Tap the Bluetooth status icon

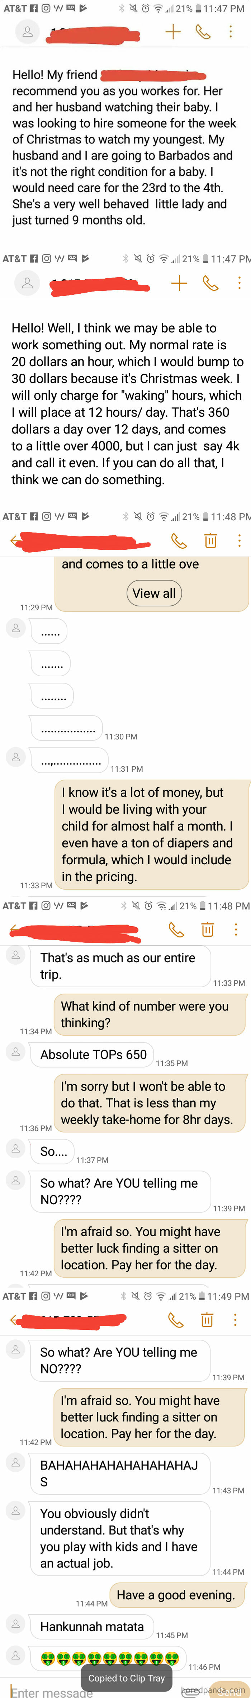[120, 8]
